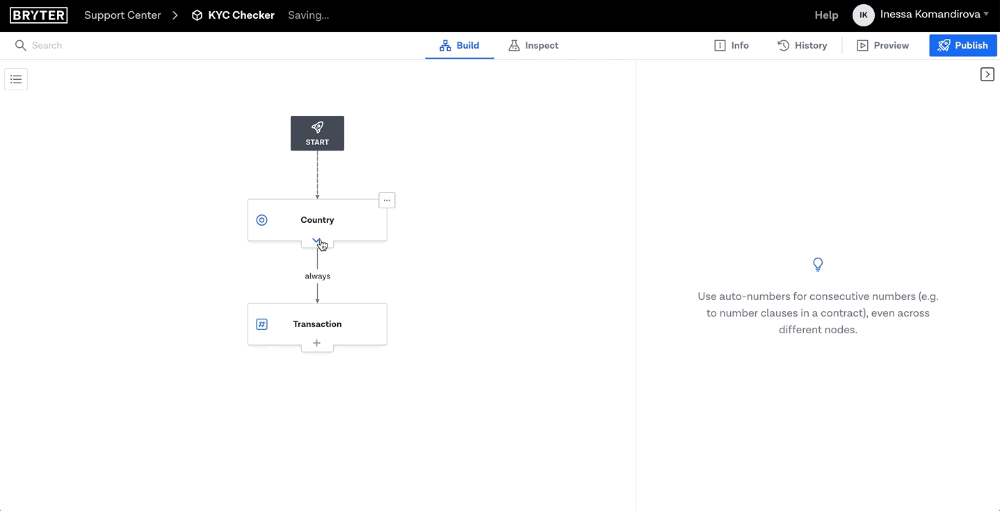Image resolution: width=1000 pixels, height=511 pixels.
Task: Click the Transaction node number icon
Action: click(262, 324)
